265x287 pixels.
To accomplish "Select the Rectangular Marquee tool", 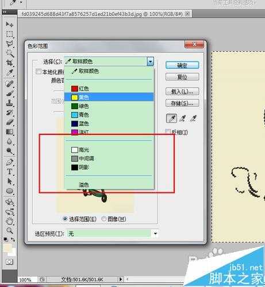I will coord(9,34).
